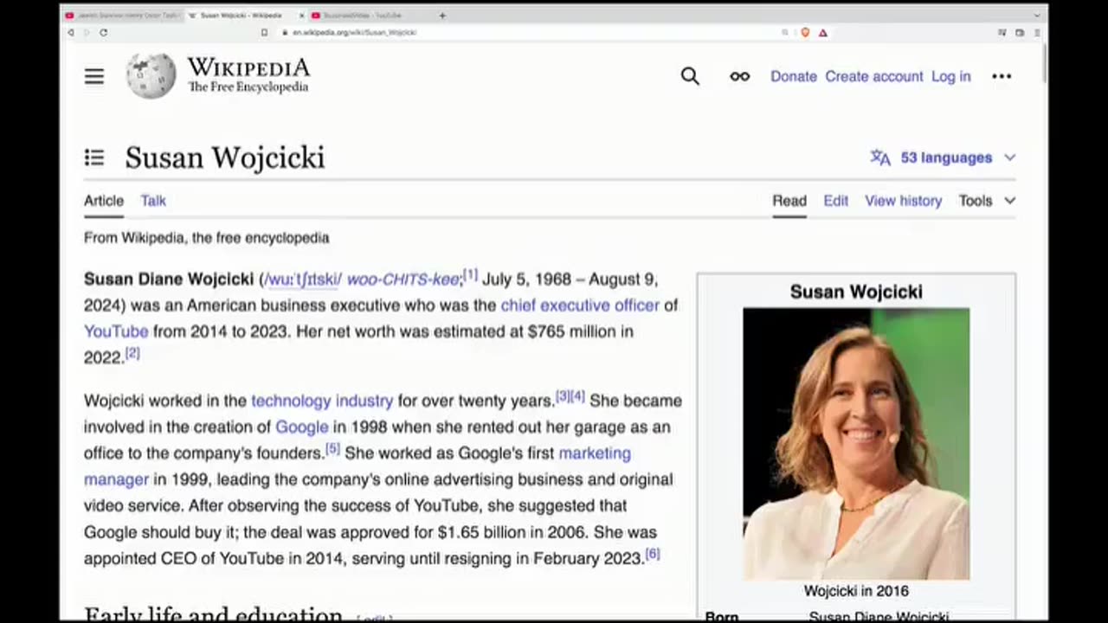Open the browser main menu icon

(1037, 33)
